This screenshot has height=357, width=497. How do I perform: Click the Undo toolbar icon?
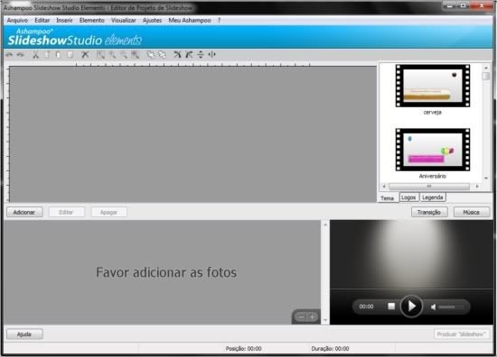coord(9,55)
